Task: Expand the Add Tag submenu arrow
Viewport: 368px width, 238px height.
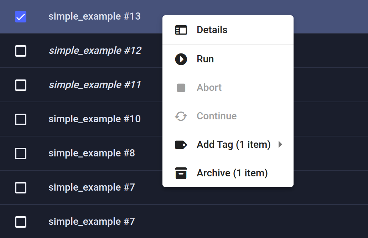Action: (x=280, y=145)
